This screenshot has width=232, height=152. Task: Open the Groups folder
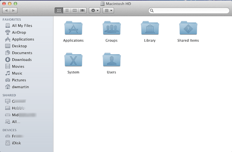pyautogui.click(x=111, y=28)
